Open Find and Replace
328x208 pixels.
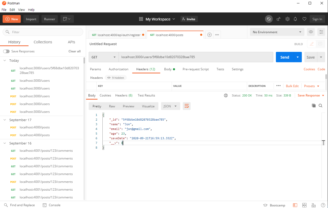point(19,205)
